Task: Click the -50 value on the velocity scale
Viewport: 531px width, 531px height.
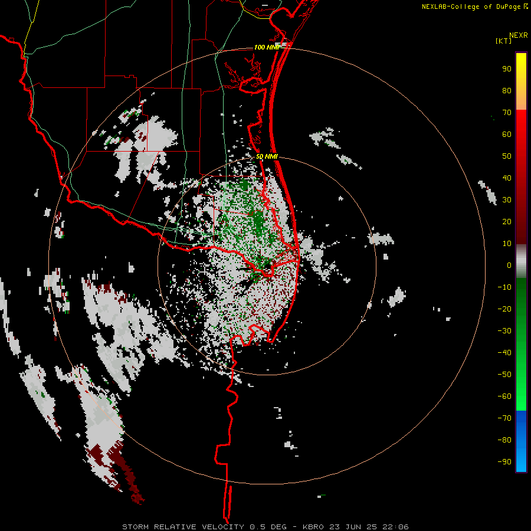Action: [504, 375]
